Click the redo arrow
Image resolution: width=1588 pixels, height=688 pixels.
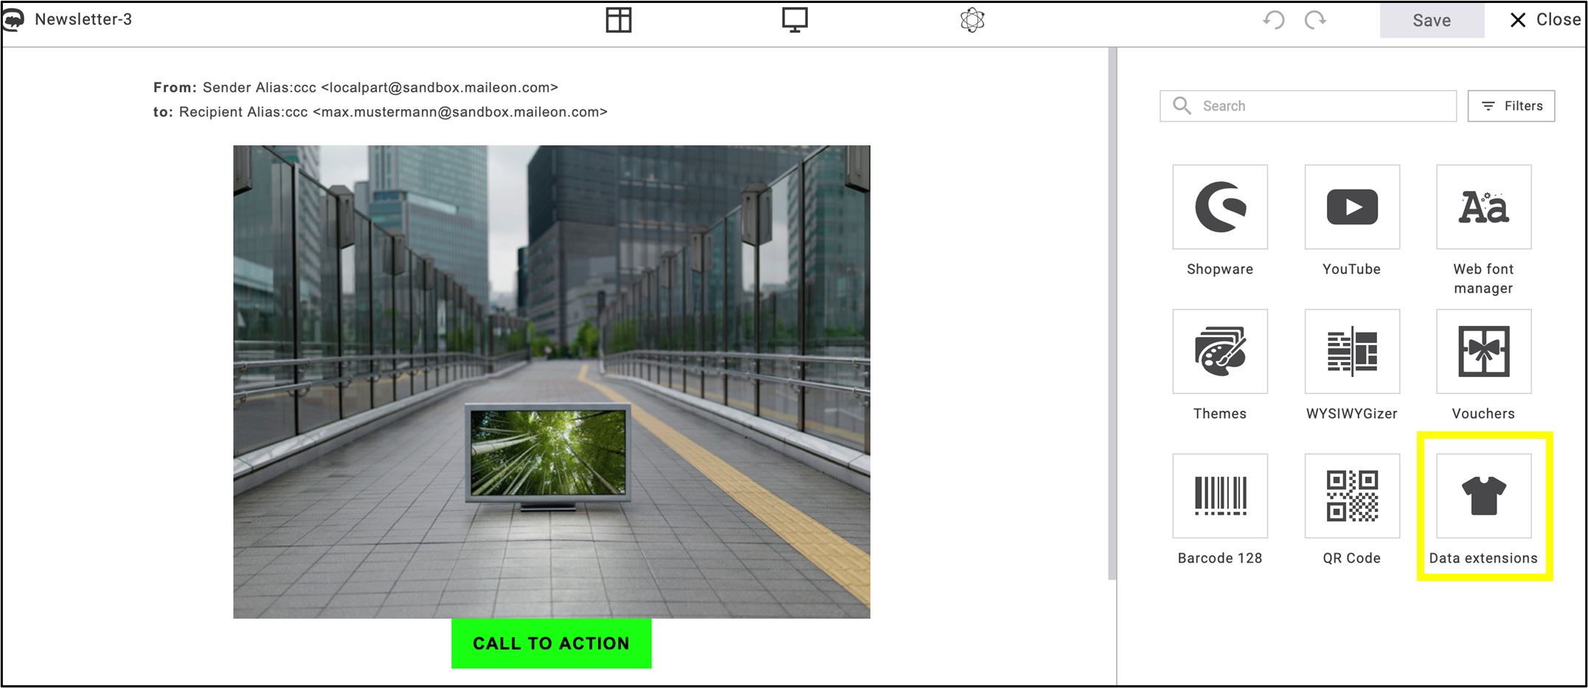pyautogui.click(x=1315, y=20)
